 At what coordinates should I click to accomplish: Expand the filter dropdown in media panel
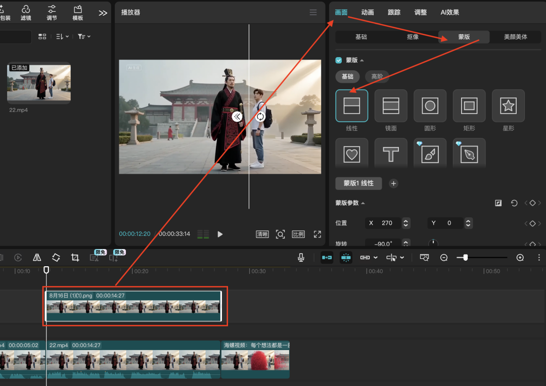coord(83,36)
